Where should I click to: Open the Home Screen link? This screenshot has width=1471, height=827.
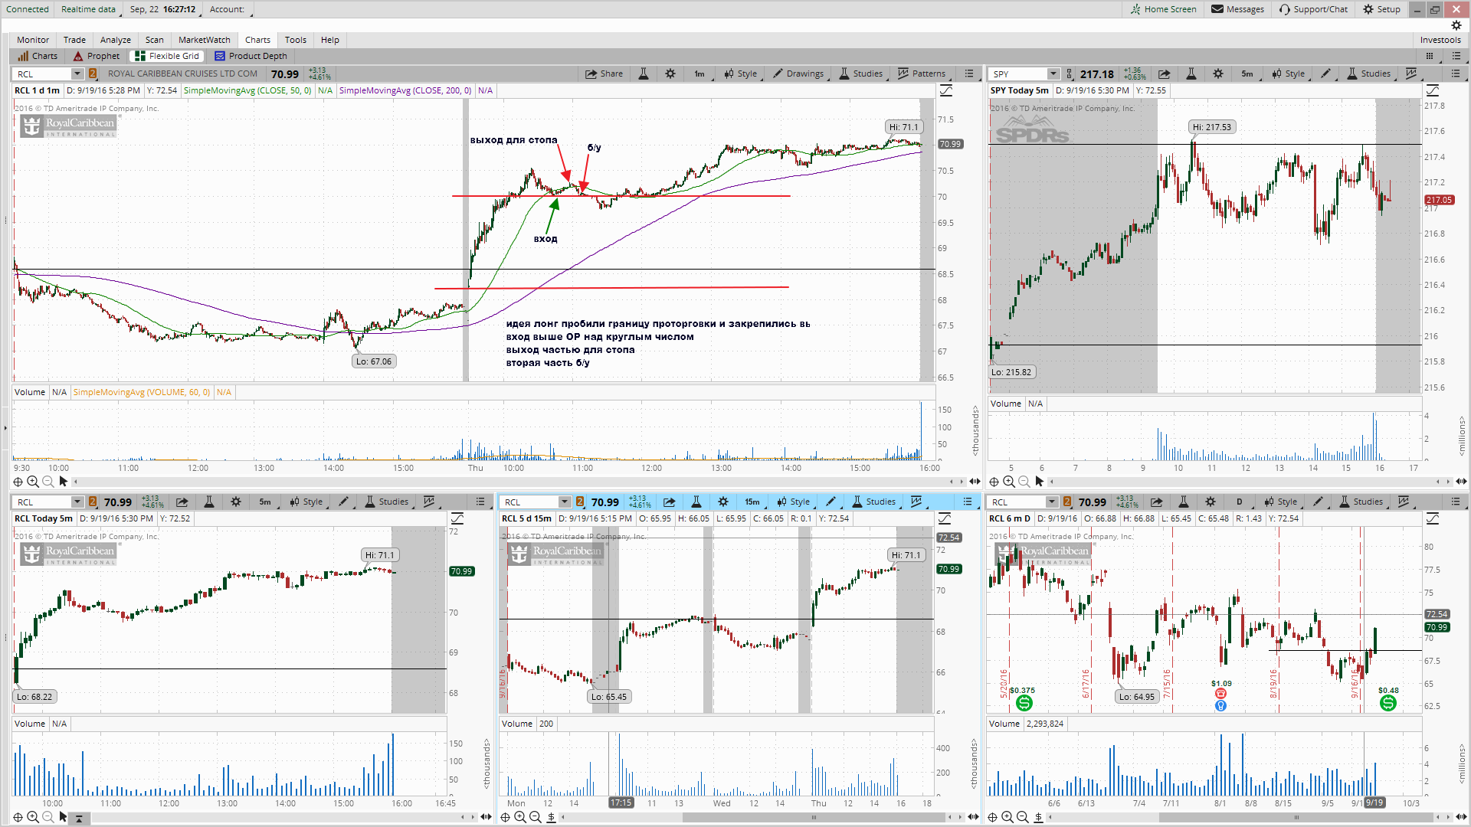(1163, 9)
